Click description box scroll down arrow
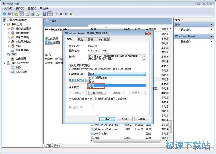 tap(144, 60)
